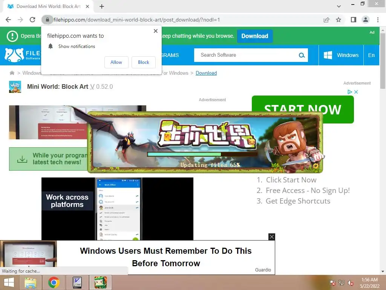This screenshot has height=290, width=386.
Task: Click the Free Access - No Sign Up! text
Action: click(x=308, y=190)
